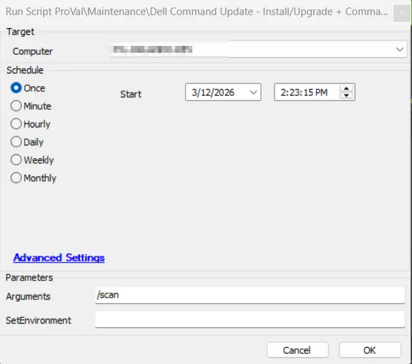Select the minutes value in start time
This screenshot has width=412, height=364.
tap(292, 92)
